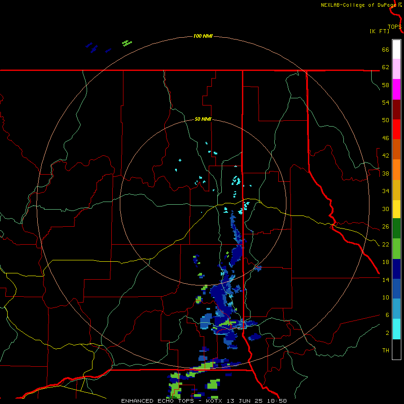Screen dimensions: 404x404
Task: Pick the light blue legend color segment
Action: (396, 309)
